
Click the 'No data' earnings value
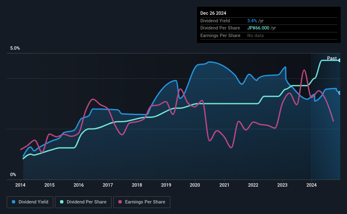click(x=255, y=35)
